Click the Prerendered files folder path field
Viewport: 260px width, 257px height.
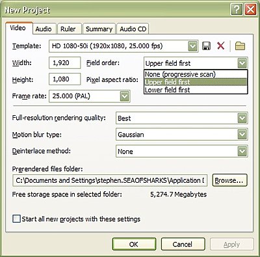coord(110,180)
